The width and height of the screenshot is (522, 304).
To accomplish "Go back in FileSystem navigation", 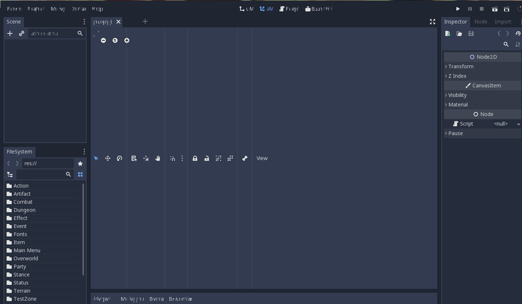I will coord(8,163).
